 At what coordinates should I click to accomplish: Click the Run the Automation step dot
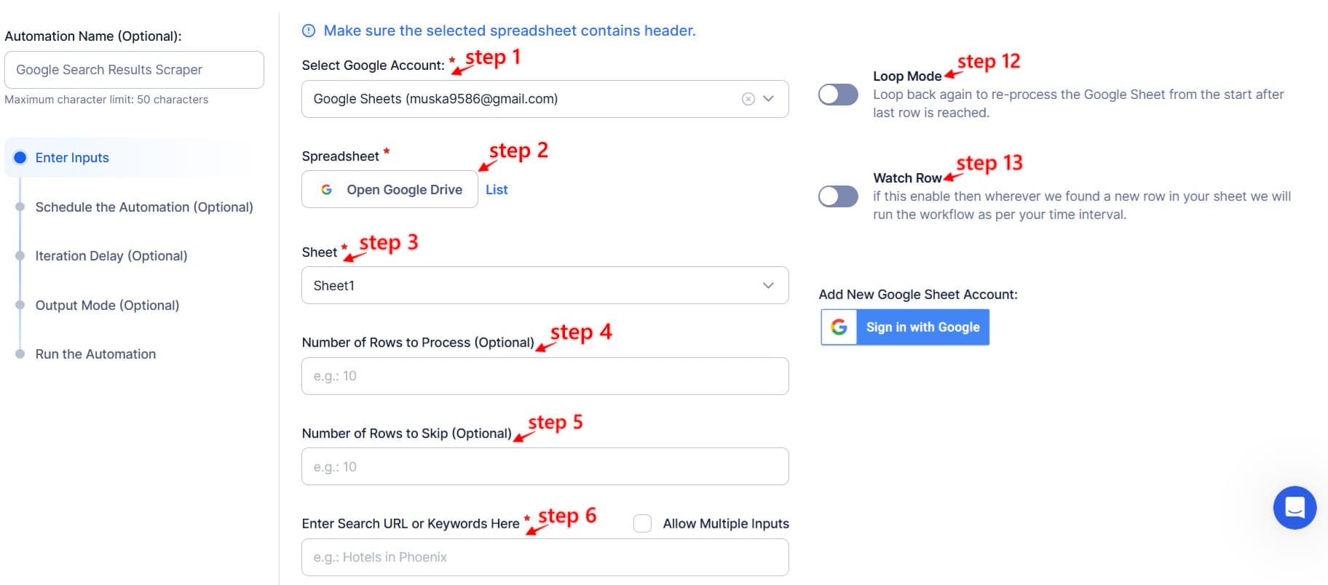pyautogui.click(x=20, y=354)
